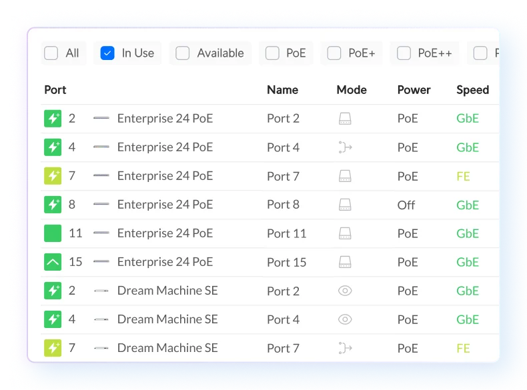Click the PoE status icon for Enterprise port 8
The height and width of the screenshot is (390, 527).
53,205
